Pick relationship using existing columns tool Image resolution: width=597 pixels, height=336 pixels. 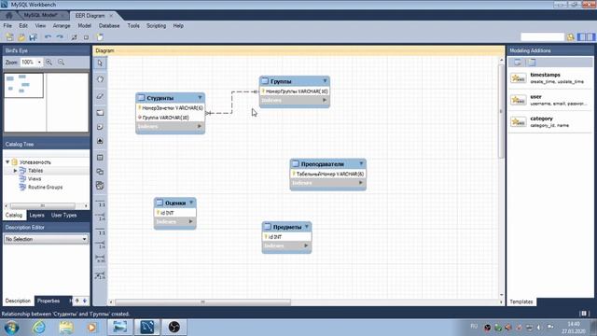(x=100, y=275)
